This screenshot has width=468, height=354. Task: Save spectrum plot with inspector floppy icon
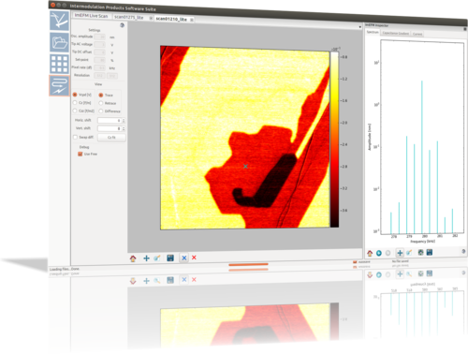430,252
